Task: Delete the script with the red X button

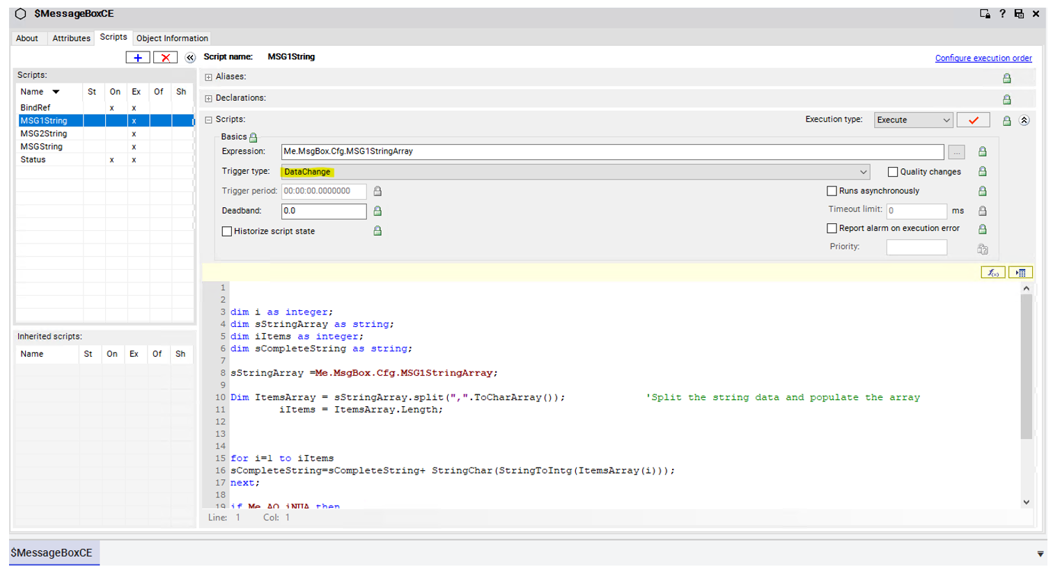Action: 165,58
